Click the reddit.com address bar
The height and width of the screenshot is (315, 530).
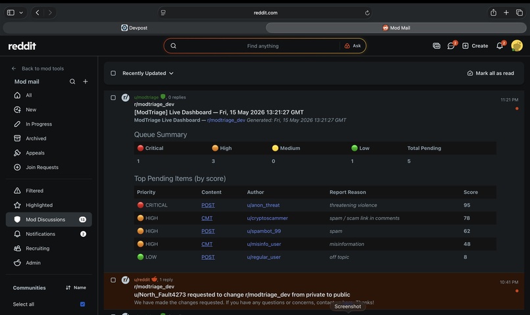266,13
